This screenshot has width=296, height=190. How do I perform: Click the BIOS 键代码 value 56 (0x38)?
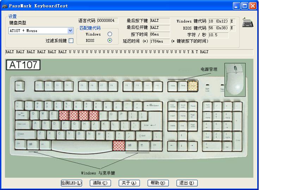point(218,28)
